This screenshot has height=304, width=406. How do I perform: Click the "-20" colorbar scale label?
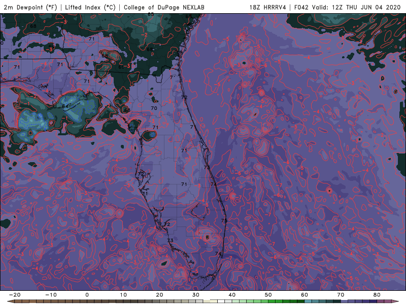point(15,295)
